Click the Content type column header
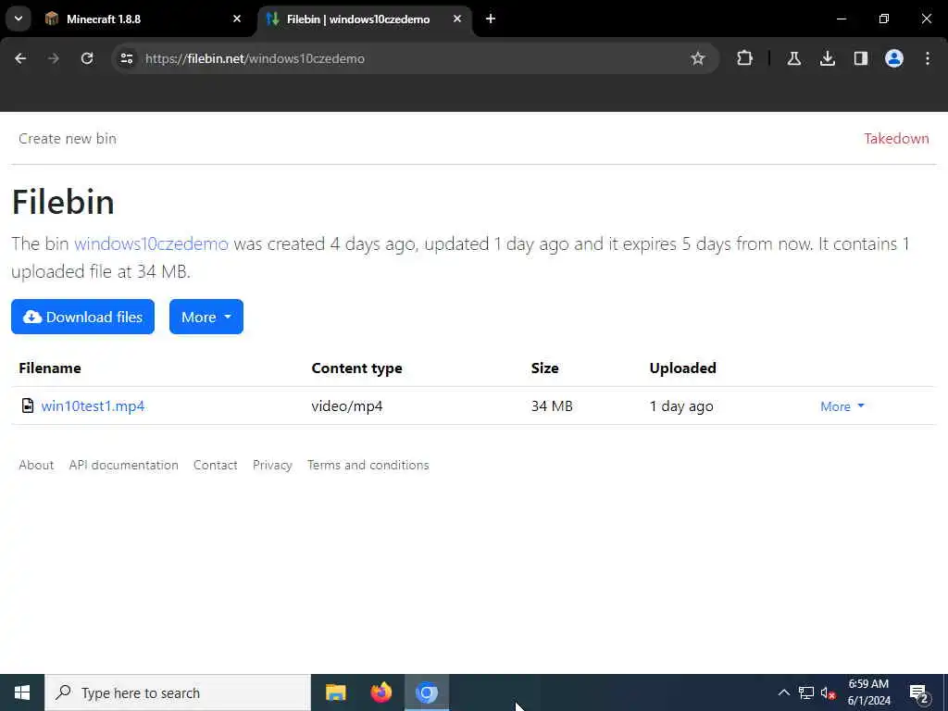The width and height of the screenshot is (948, 711). 356,368
